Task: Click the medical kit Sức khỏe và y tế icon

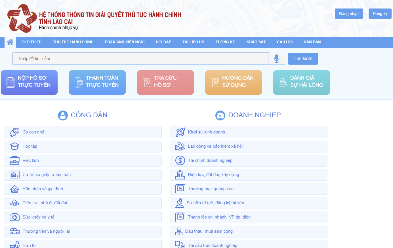Action: point(14,217)
